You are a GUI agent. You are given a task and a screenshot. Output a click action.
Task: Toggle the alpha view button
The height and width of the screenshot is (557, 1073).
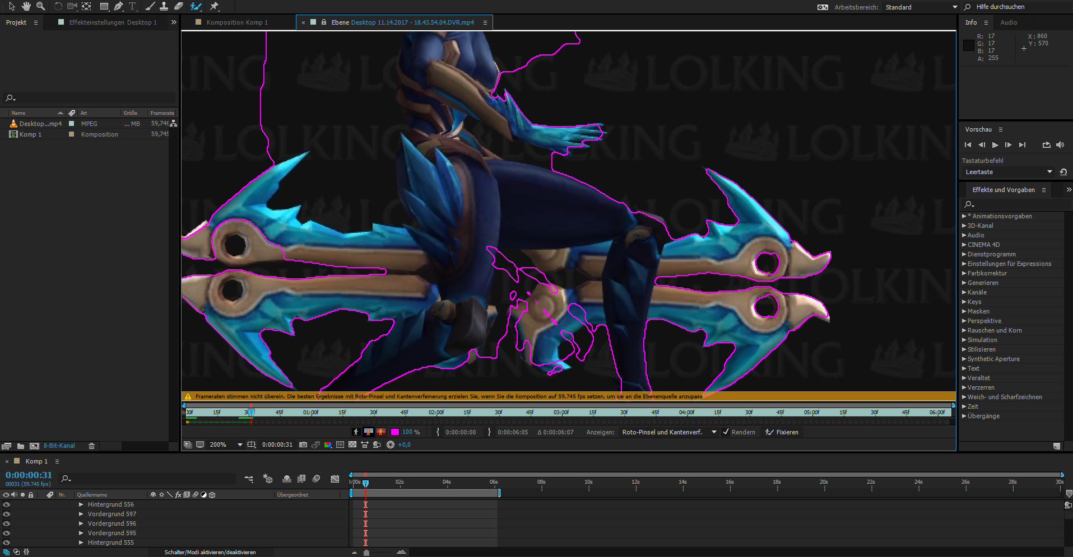tap(356, 432)
